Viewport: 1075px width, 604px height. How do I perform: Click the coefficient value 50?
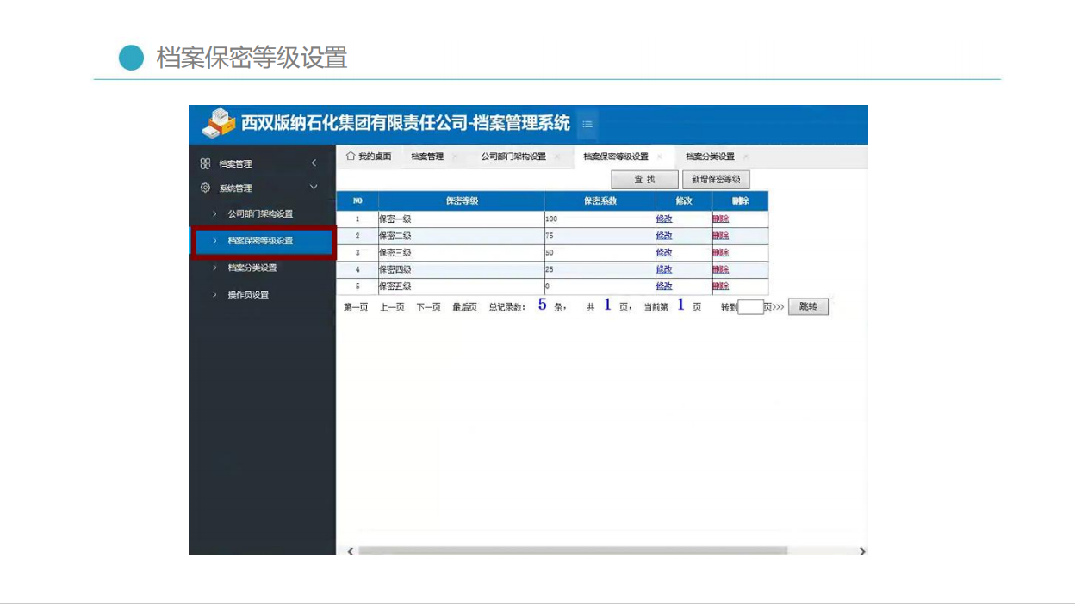point(550,253)
